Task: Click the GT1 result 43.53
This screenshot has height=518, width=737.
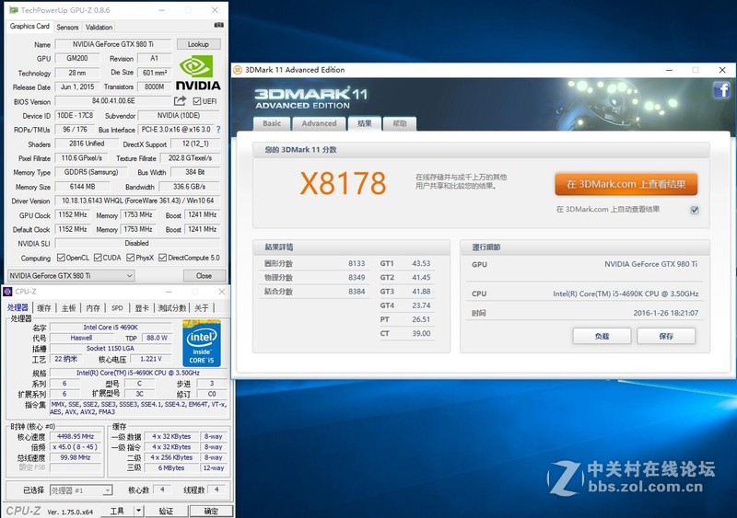Action: (421, 263)
